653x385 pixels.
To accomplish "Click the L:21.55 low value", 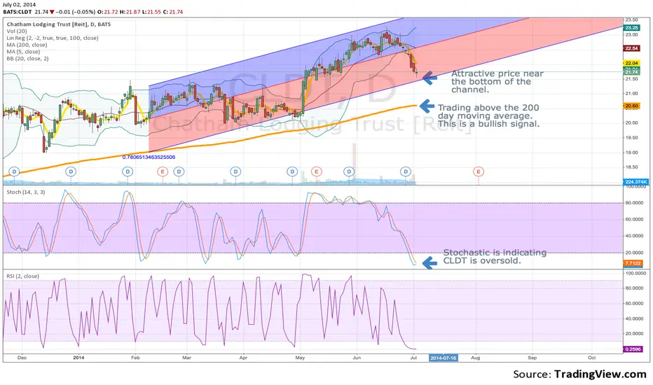I will click(x=151, y=12).
